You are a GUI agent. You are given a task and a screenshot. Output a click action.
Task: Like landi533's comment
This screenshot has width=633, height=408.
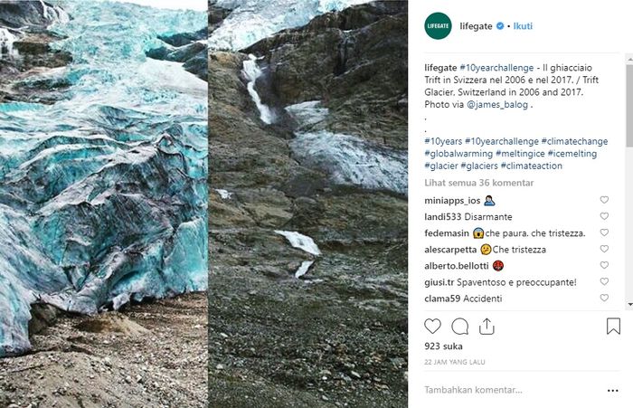click(604, 217)
